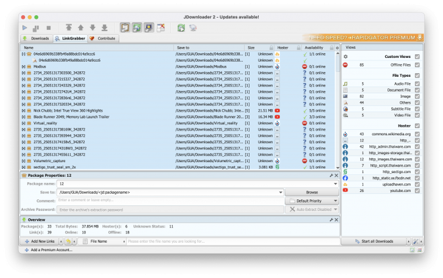Image resolution: width=443 pixels, height=278 pixels.
Task: Click the YouTube hoster icon in Nick Chubb row
Action: tap(277, 111)
